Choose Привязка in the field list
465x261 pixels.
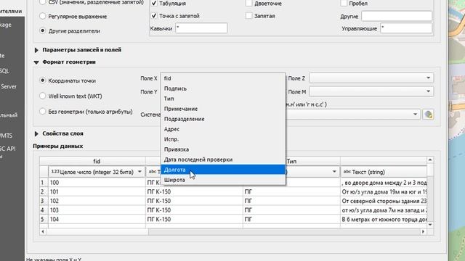click(x=223, y=149)
